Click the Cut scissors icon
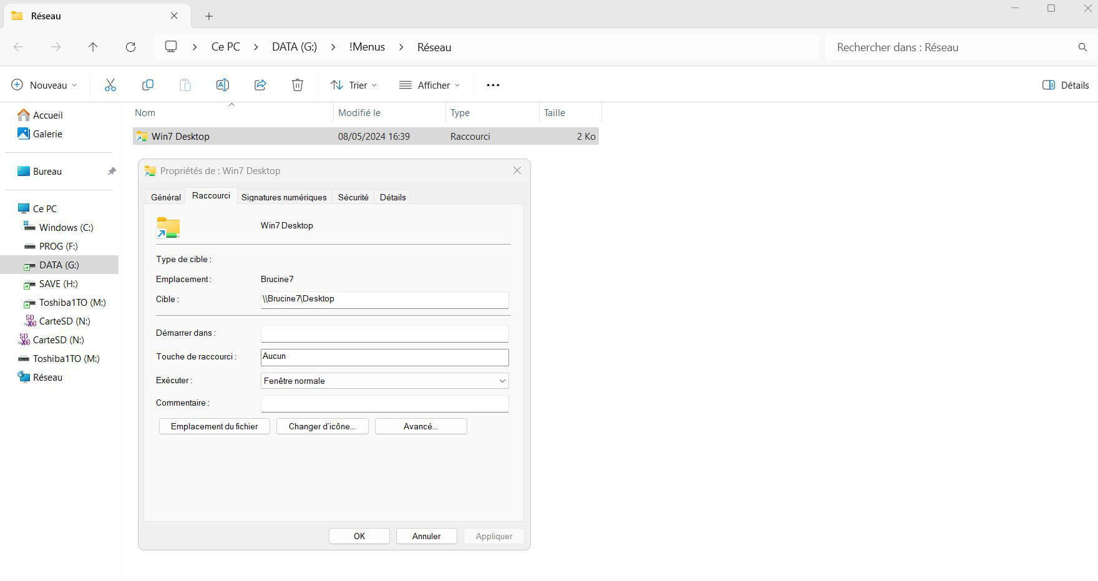 point(110,85)
